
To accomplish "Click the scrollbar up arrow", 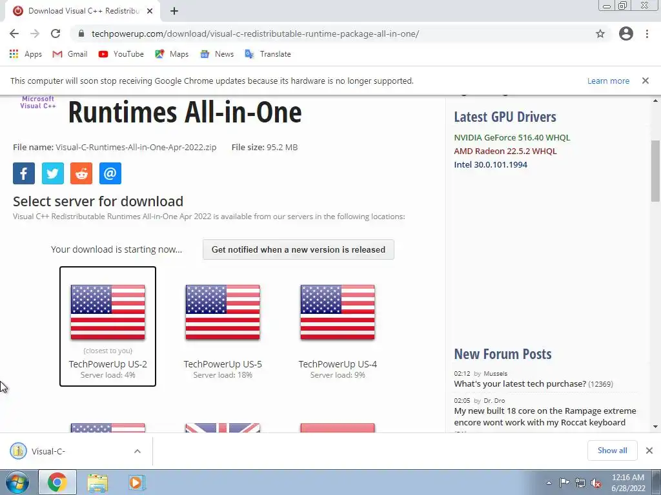I will (656, 101).
